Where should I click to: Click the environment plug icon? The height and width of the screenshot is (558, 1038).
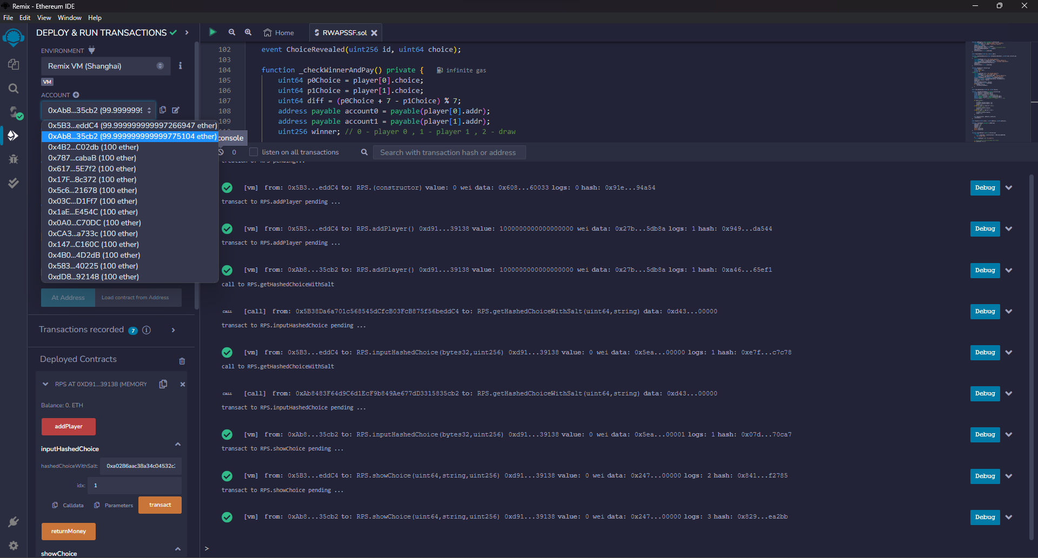coord(92,50)
